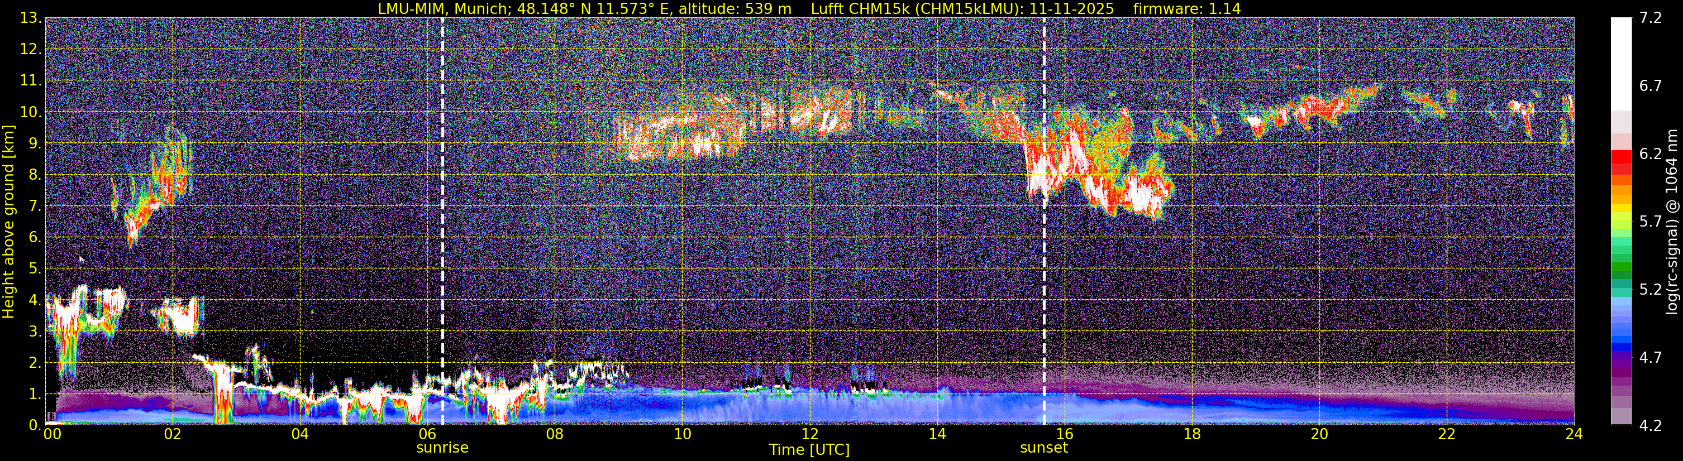Click the height-axis tick label 2
The height and width of the screenshot is (461, 1683).
(35, 363)
